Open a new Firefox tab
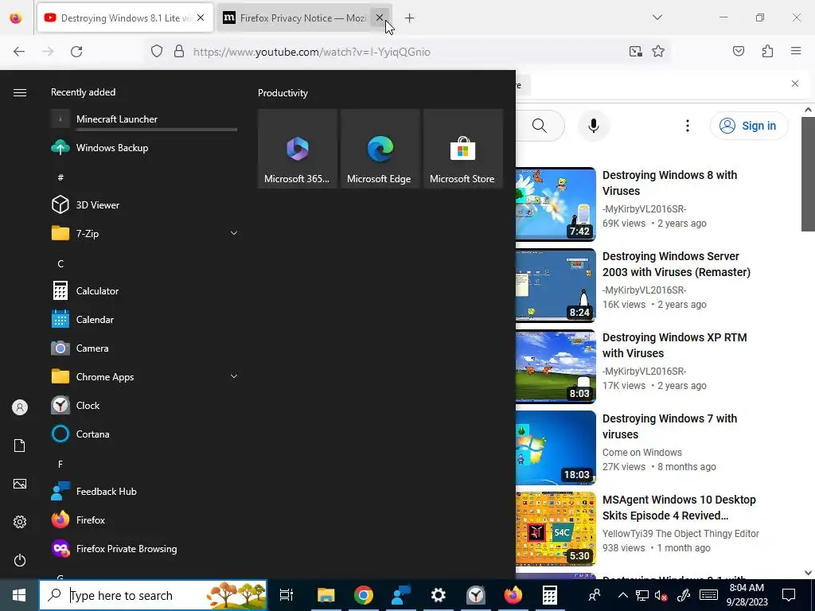 click(410, 18)
